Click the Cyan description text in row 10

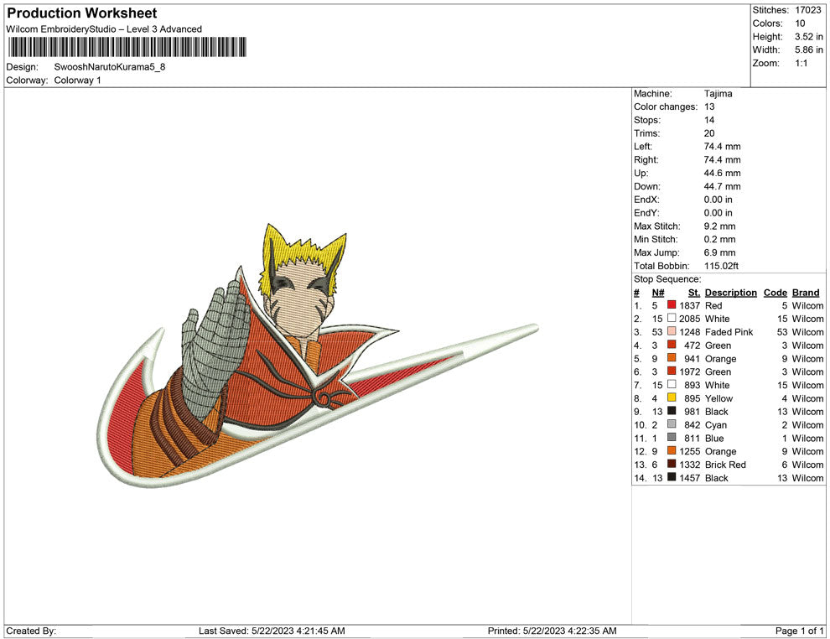coord(716,424)
